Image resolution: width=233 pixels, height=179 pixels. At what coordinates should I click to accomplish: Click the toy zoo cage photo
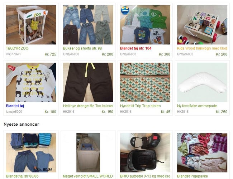point(31,25)
